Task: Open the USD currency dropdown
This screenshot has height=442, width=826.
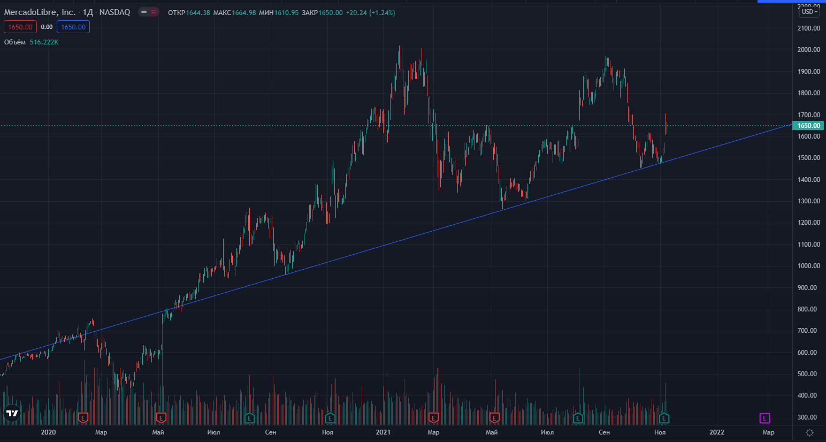Action: tap(809, 12)
